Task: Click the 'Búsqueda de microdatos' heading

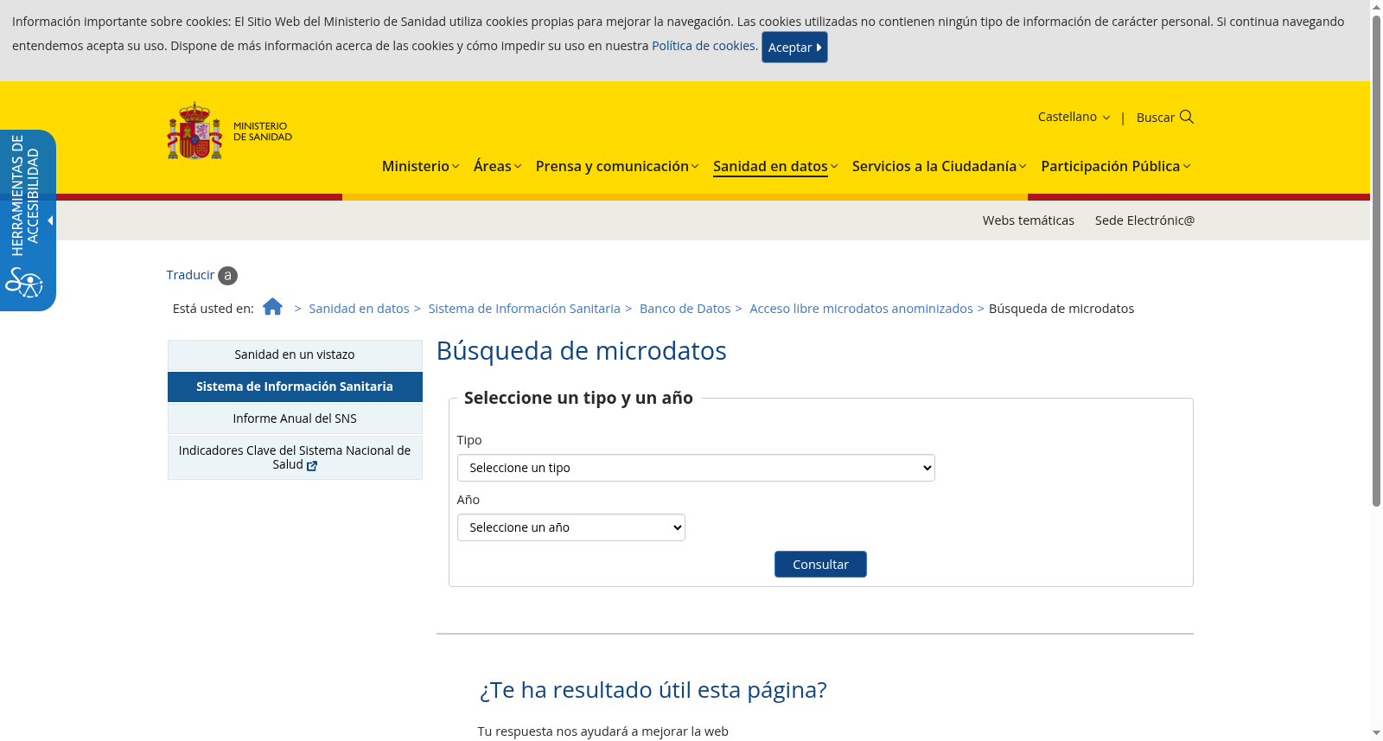Action: click(581, 351)
